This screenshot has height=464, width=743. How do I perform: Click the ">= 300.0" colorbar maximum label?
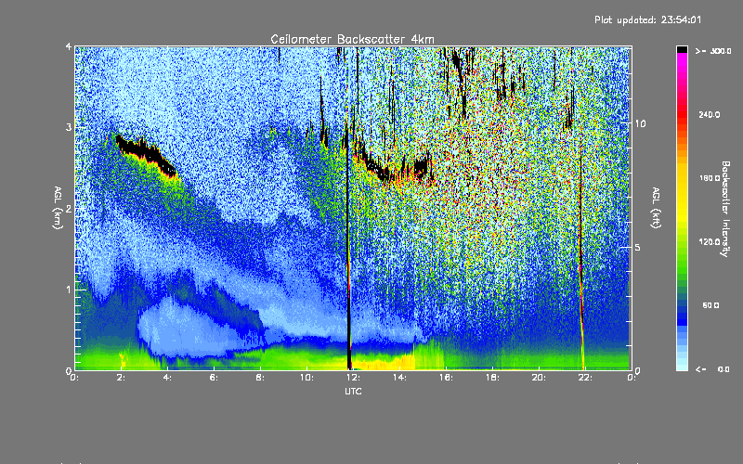coord(713,51)
